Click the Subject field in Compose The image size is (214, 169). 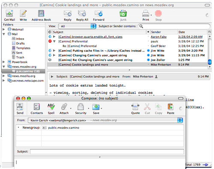pos(107,151)
